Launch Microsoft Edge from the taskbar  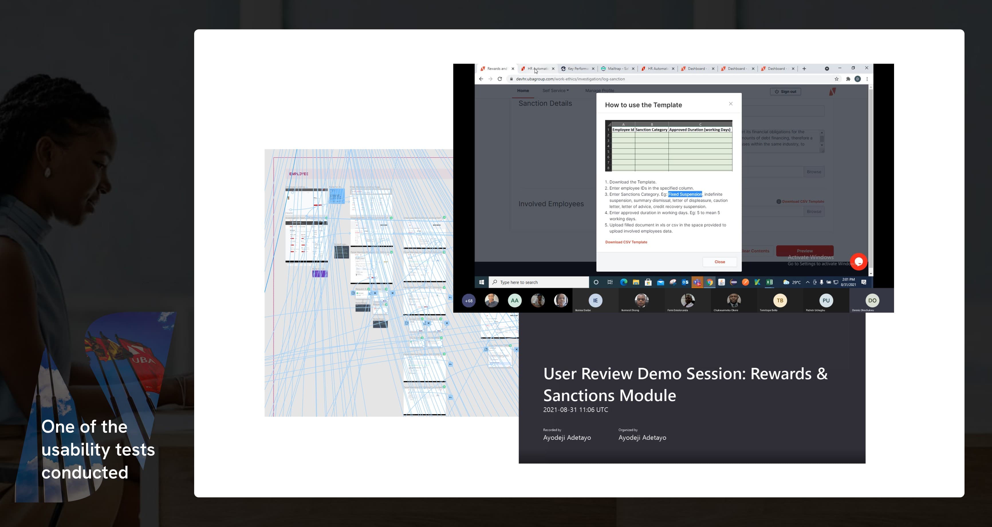[623, 282]
